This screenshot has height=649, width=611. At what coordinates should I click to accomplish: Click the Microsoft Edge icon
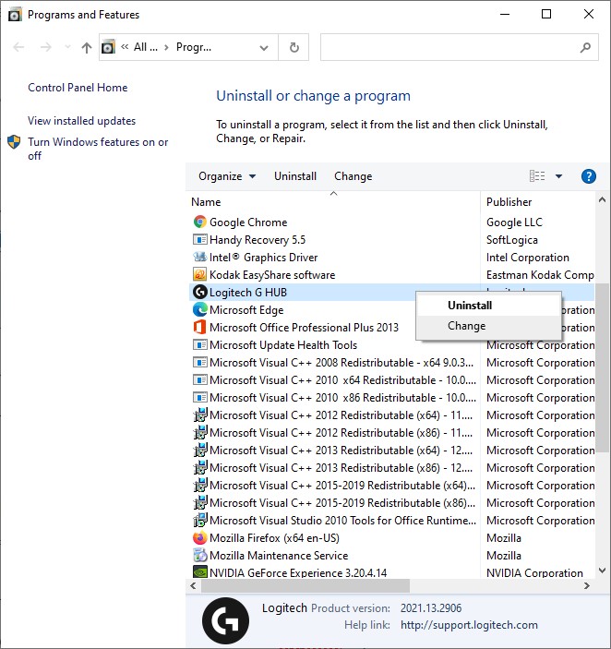pyautogui.click(x=199, y=309)
